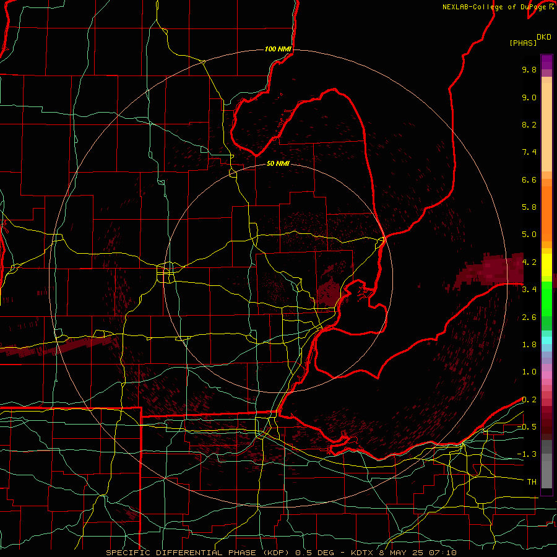Click the 9.0 scale value
Screen dimensions: 557x557
pyautogui.click(x=529, y=97)
